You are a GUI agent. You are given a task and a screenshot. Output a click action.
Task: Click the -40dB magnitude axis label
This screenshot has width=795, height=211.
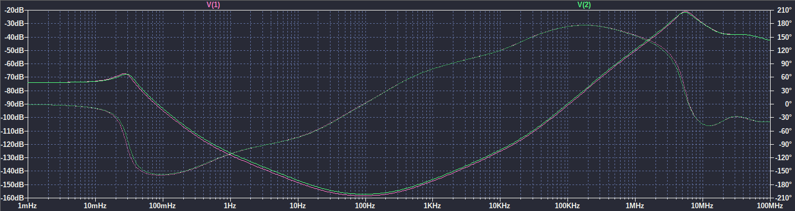click(x=14, y=37)
